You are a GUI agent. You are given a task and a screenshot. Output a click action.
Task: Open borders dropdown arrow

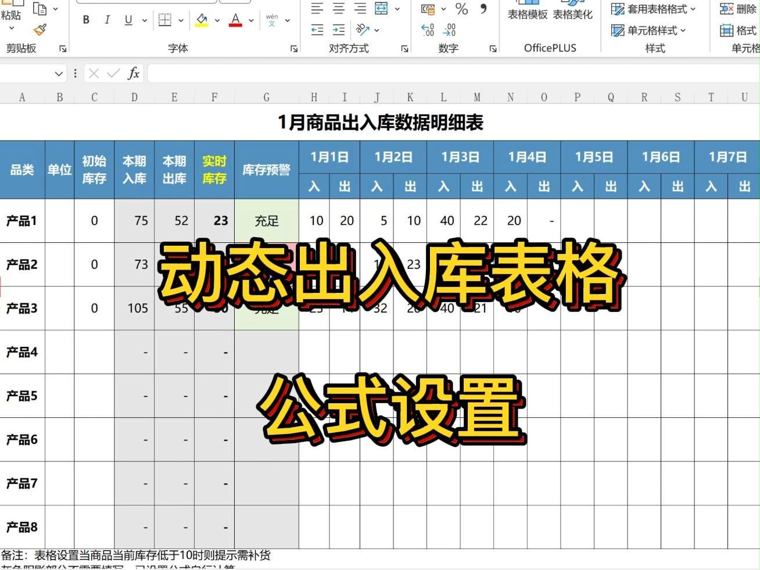(x=181, y=20)
